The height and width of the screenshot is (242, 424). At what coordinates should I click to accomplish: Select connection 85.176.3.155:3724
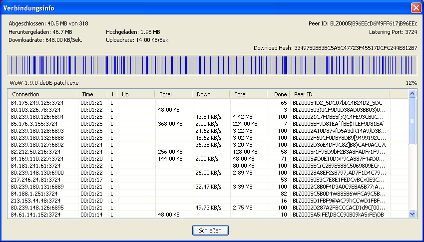(x=208, y=124)
